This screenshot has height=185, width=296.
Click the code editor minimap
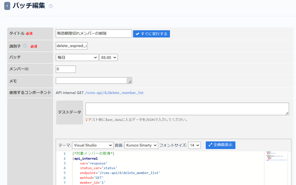pyautogui.click(x=277, y=156)
